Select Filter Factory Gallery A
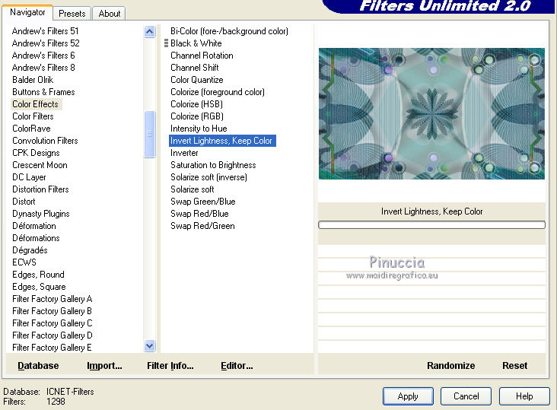The height and width of the screenshot is (410, 557). click(x=53, y=299)
